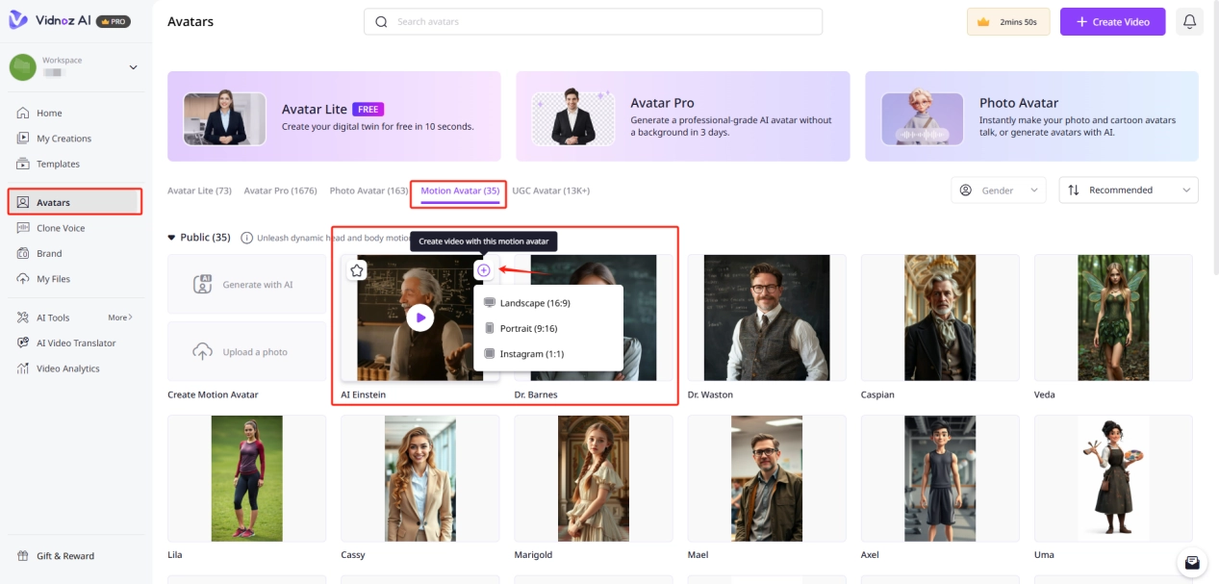The width and height of the screenshot is (1219, 584).
Task: Click the Generate with AI button
Action: pos(247,284)
